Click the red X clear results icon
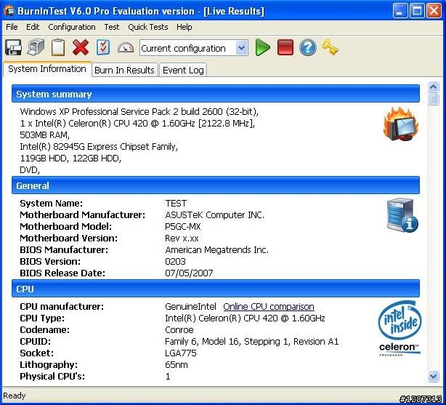The image size is (446, 405). pyautogui.click(x=81, y=47)
